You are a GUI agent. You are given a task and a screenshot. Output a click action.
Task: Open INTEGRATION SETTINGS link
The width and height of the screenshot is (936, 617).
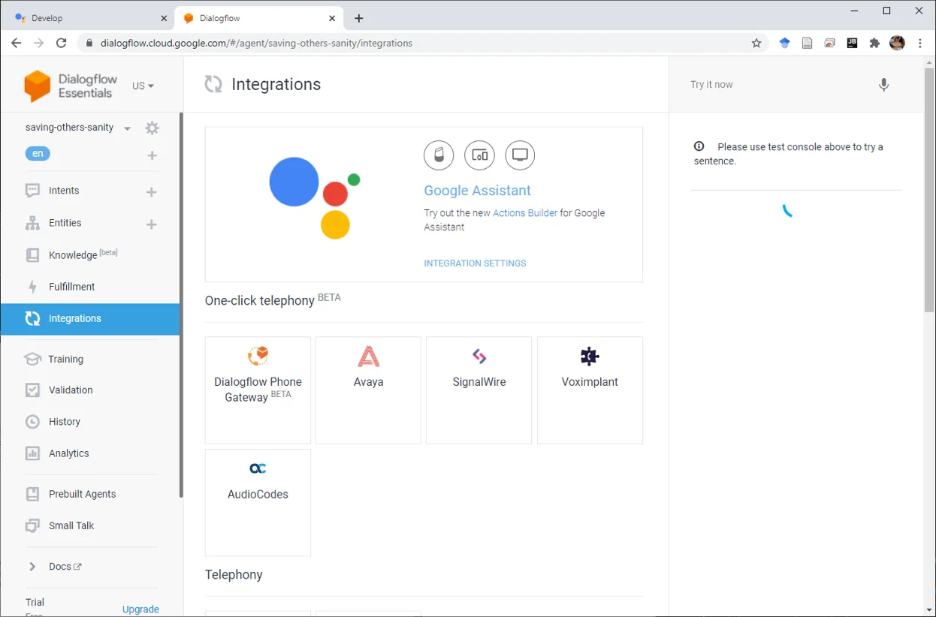pos(475,263)
